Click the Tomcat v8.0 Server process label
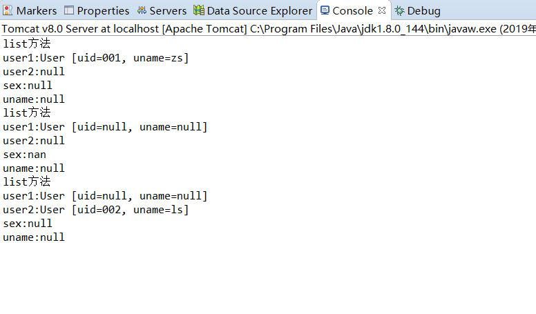Screen dimensions: 536x314 (268, 29)
